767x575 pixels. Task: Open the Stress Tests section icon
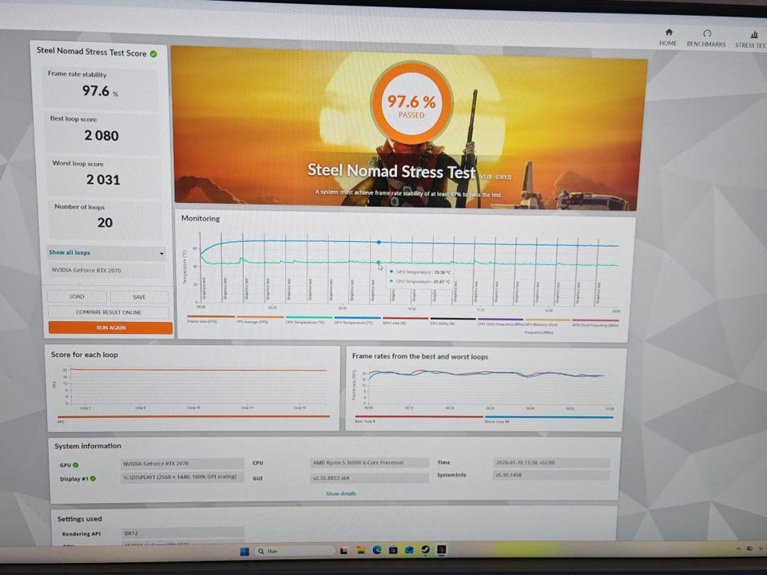tap(753, 34)
